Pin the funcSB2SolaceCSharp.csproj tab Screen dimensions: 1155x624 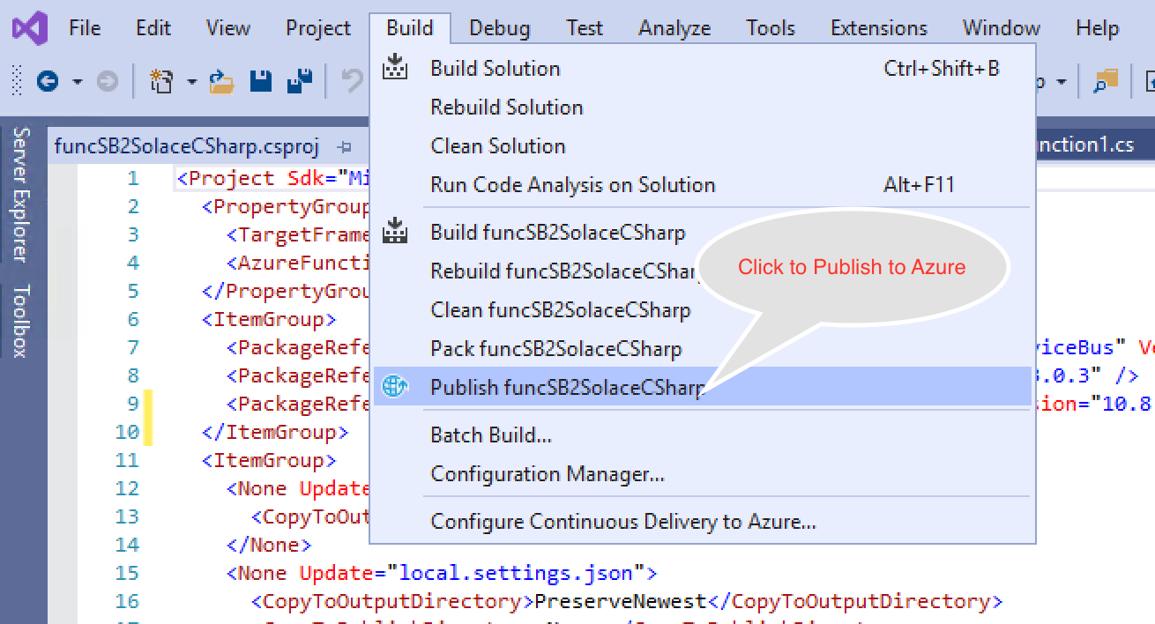coord(346,146)
